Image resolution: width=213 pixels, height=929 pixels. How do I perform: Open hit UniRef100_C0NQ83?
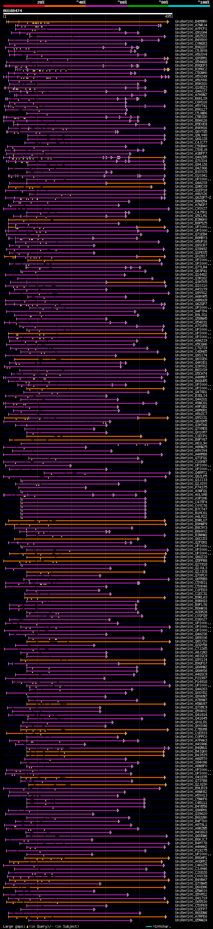pyautogui.click(x=191, y=44)
